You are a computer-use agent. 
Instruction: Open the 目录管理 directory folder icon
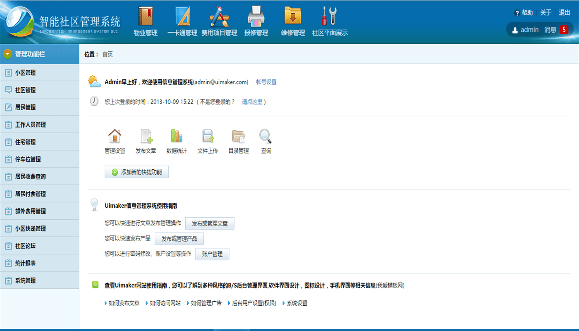238,136
